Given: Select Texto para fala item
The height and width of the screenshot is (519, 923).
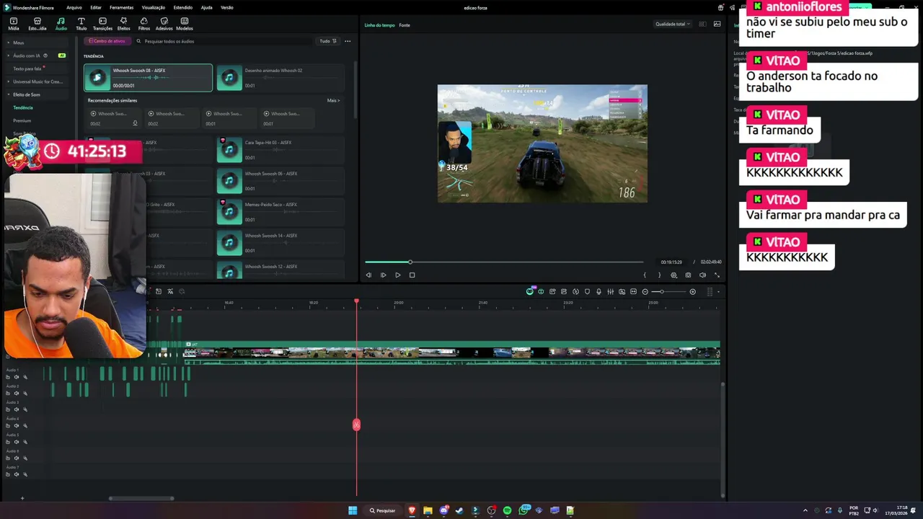Looking at the screenshot, I should 29,68.
